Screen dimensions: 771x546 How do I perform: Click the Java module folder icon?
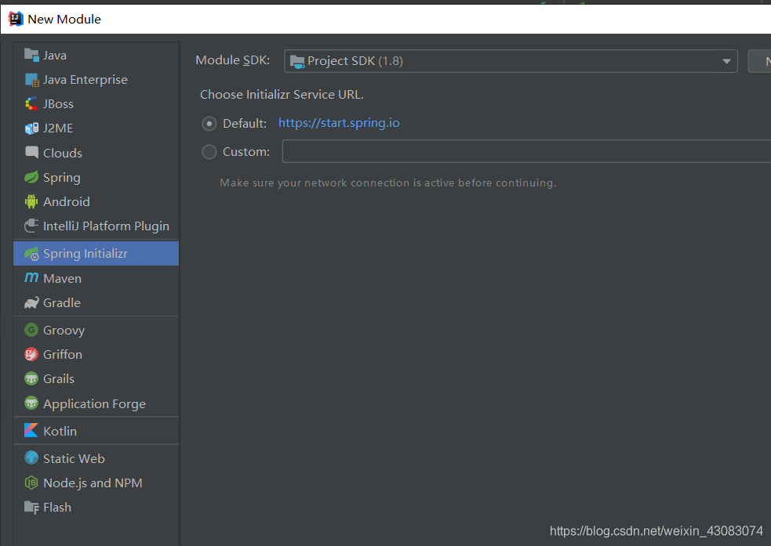(x=31, y=55)
